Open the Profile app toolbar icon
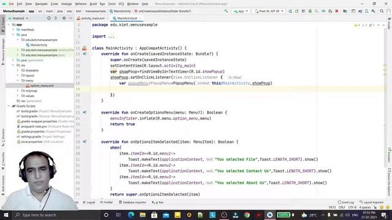Image resolution: width=392 pixels, height=220 pixels. [323, 11]
